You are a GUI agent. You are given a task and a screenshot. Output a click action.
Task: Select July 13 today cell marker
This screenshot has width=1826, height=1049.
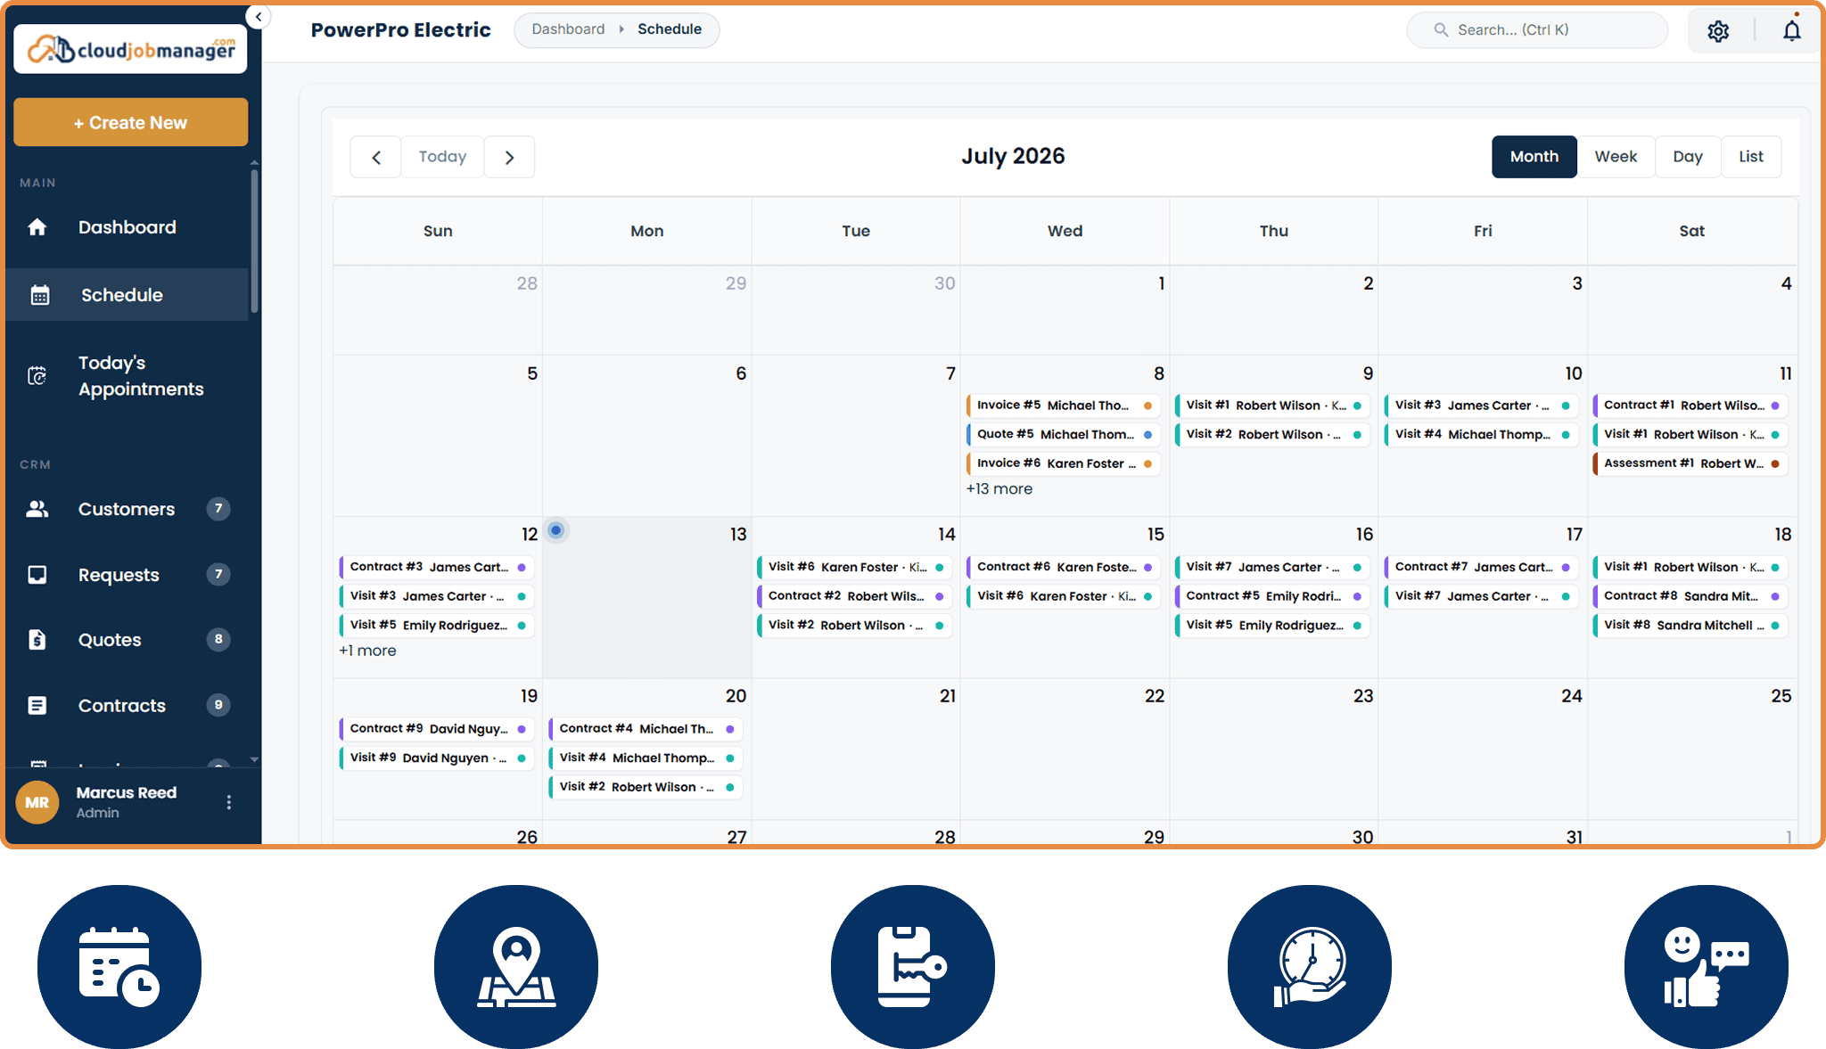[x=556, y=530]
